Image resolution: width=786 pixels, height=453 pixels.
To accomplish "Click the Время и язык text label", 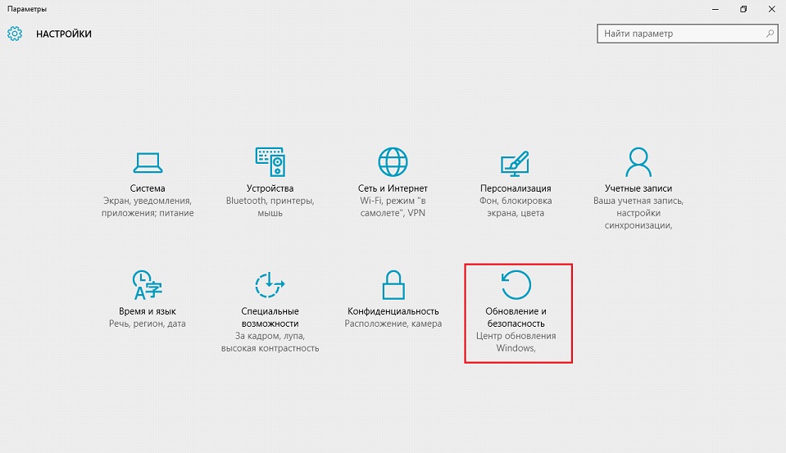I will coord(148,311).
